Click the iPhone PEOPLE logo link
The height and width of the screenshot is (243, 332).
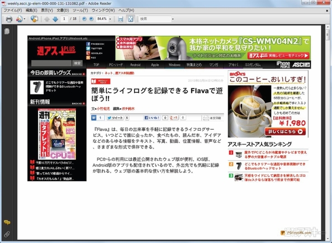[x=283, y=65]
